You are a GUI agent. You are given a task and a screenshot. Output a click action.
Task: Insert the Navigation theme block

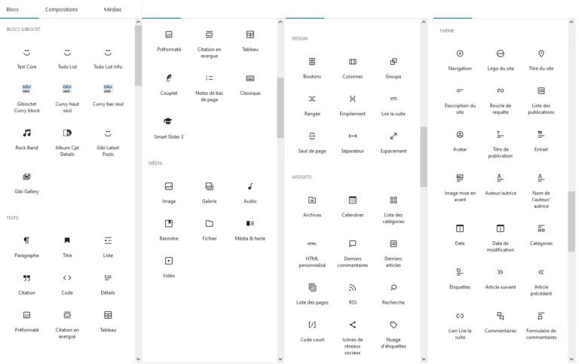[460, 60]
